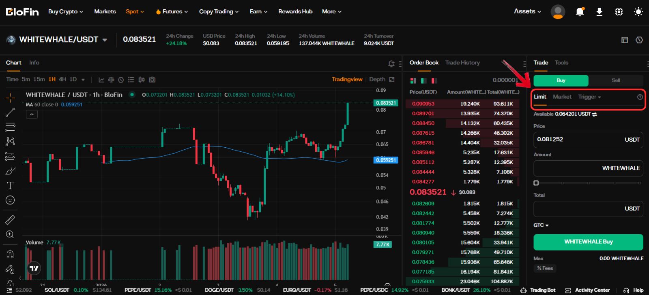Switch theme using the sun icon
Screen dimensions: 649x295
click(x=638, y=12)
